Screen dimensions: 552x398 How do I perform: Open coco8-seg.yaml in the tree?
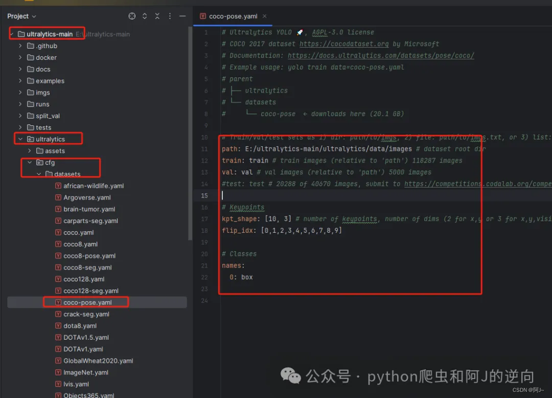click(88, 268)
